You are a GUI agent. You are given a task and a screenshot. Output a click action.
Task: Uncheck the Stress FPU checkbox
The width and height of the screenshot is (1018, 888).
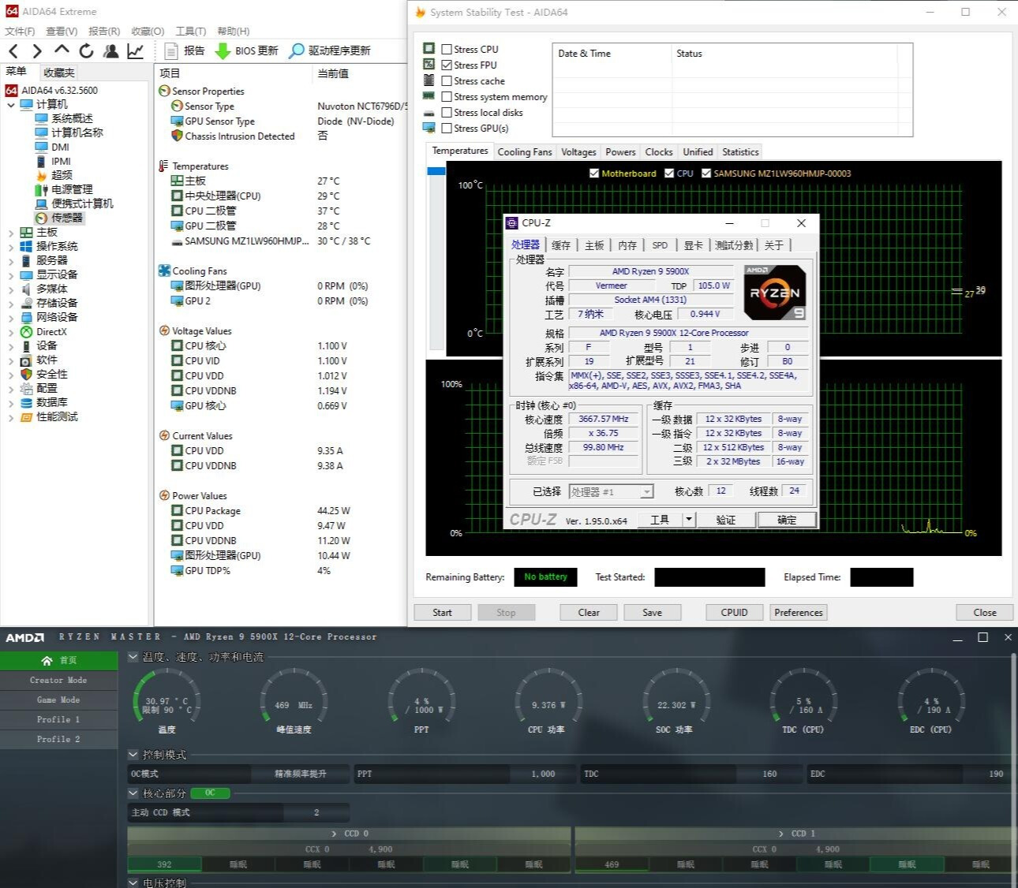(447, 65)
